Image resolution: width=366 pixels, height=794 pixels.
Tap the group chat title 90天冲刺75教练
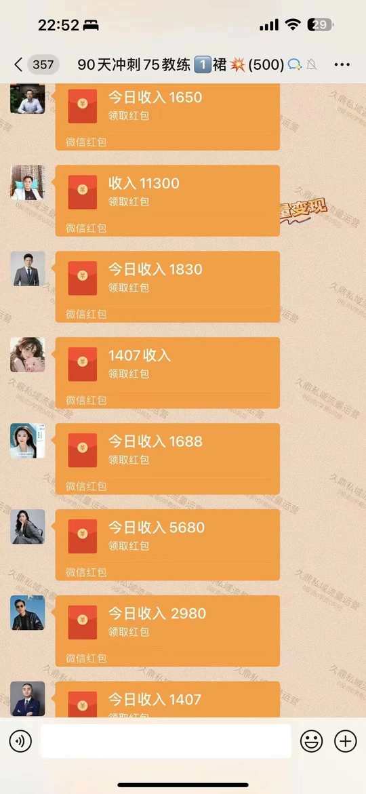point(134,65)
